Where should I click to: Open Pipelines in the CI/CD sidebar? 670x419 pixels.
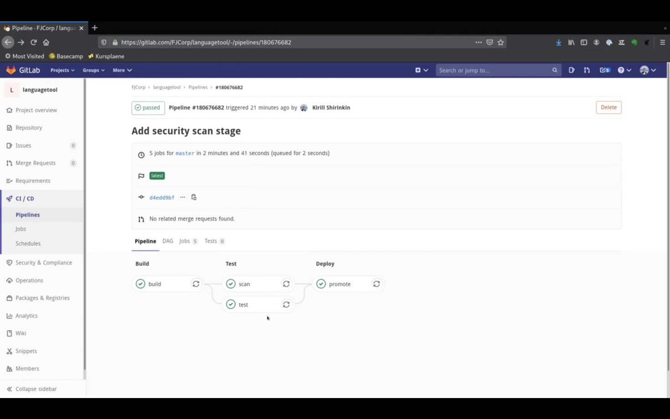pos(28,215)
